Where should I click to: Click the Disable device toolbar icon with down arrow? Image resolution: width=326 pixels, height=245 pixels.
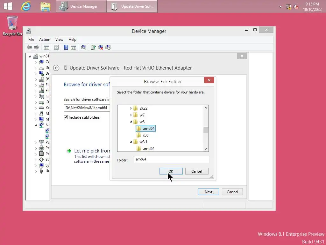[108, 48]
